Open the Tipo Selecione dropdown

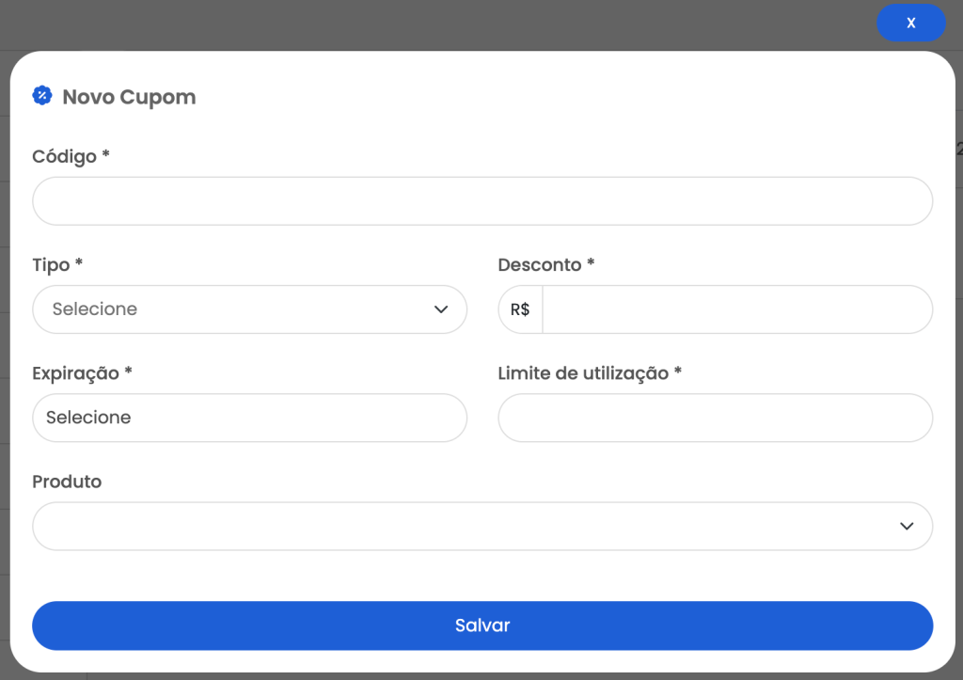(249, 309)
